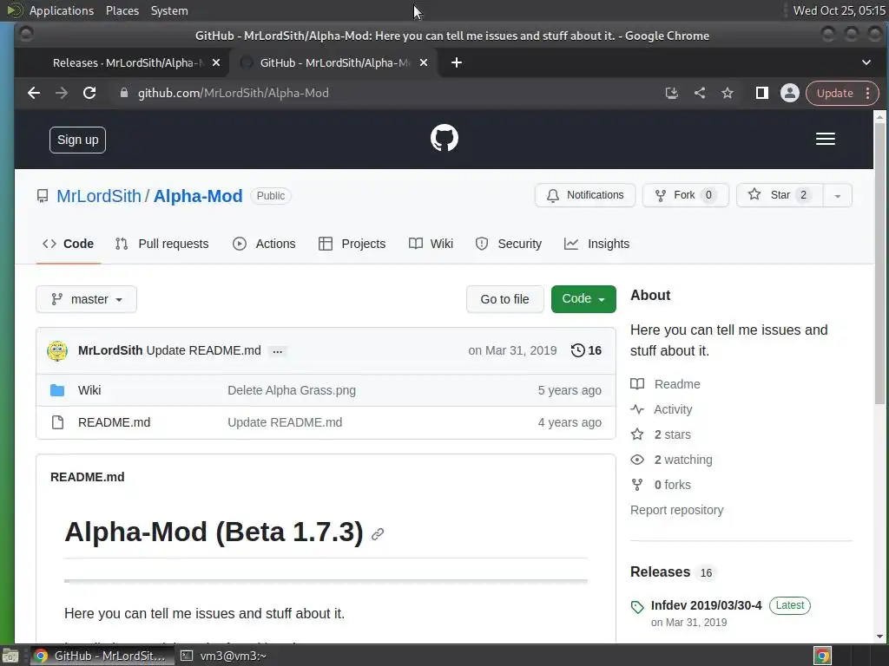Open the README.md file link
Image resolution: width=889 pixels, height=666 pixels.
pyautogui.click(x=114, y=422)
